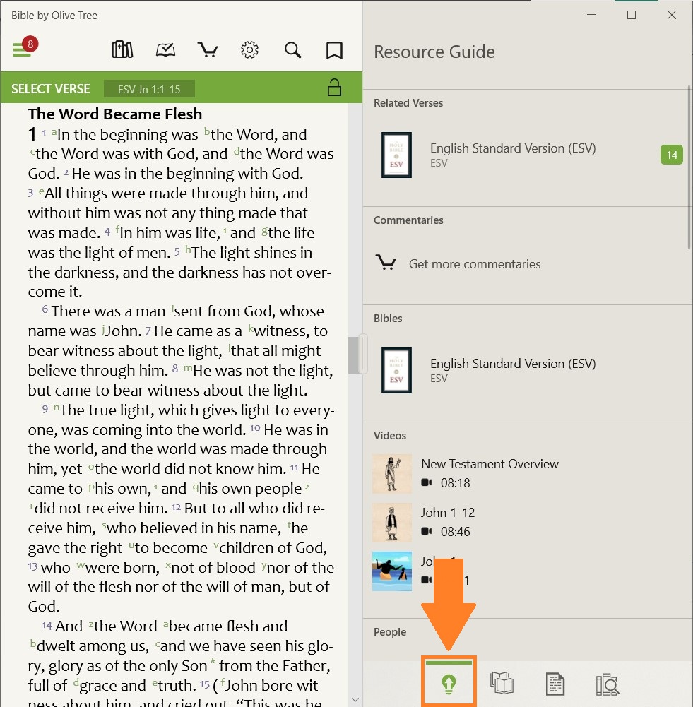
Task: Toggle the window sync lock icon
Action: tap(334, 88)
